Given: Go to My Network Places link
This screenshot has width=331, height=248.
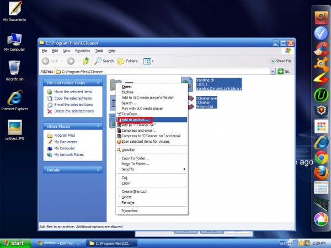Looking at the screenshot, I should 69,155.
